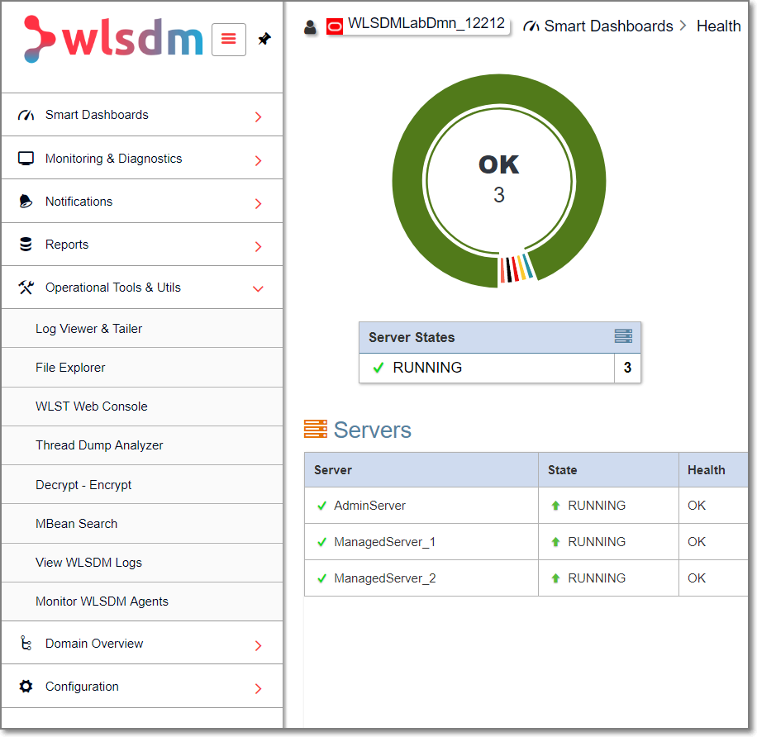Click the Reports database icon
The width and height of the screenshot is (757, 737).
pos(26,245)
